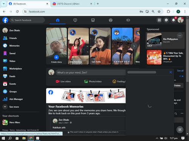Open the grid Menu icon
The image size is (189, 141).
click(159, 20)
